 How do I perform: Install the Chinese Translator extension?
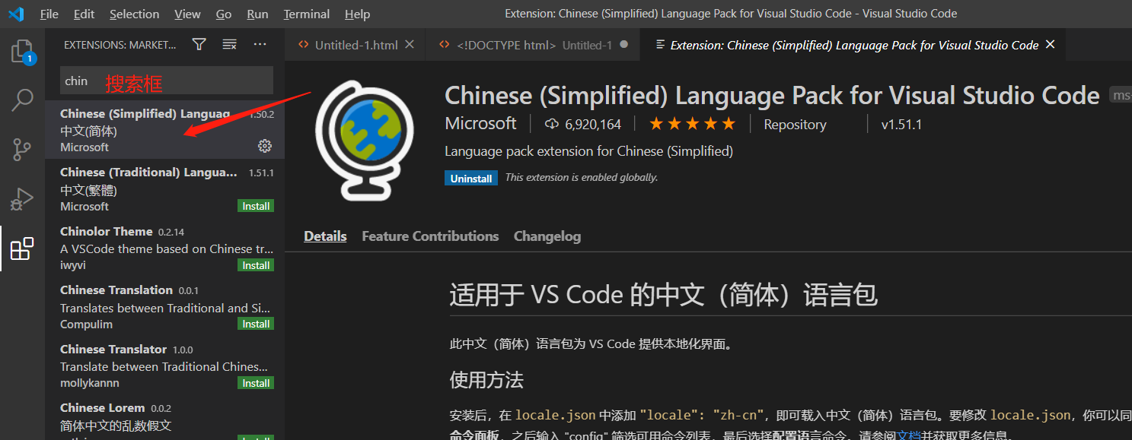(256, 383)
